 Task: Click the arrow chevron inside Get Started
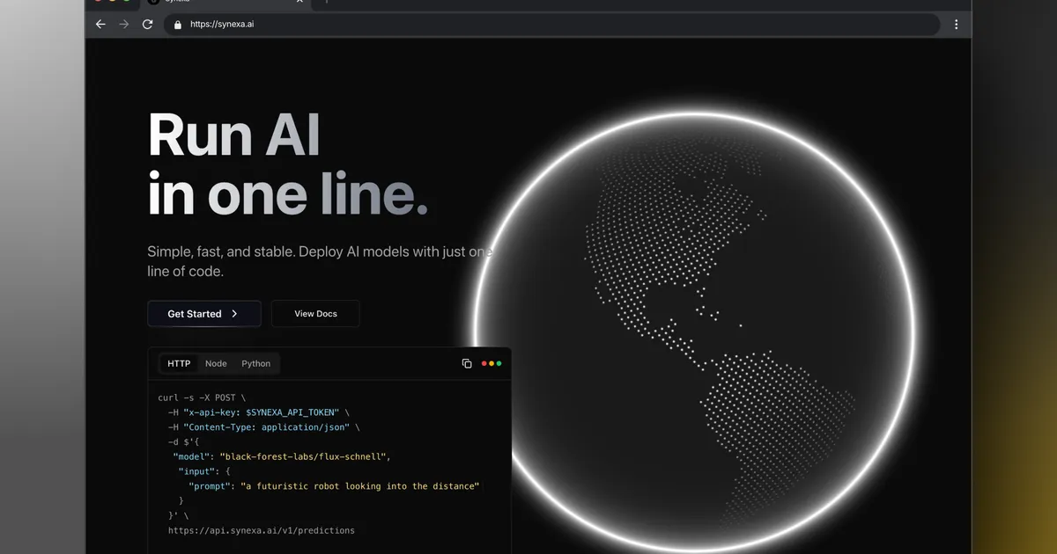(x=234, y=313)
